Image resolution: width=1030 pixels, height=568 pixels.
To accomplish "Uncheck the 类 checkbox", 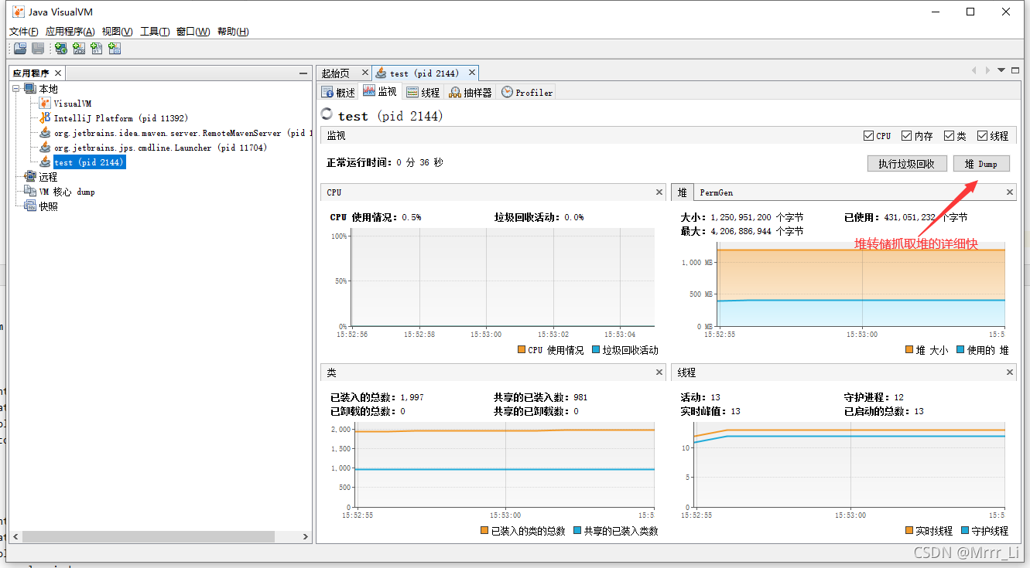I will (949, 136).
